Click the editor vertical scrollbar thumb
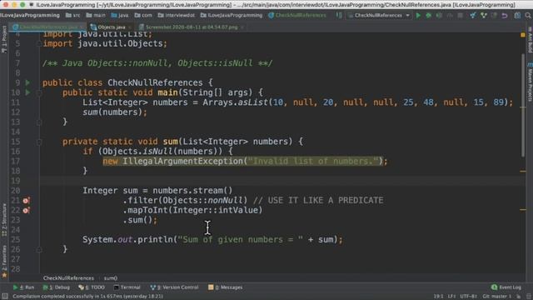The height and width of the screenshot is (300, 533). coord(523,106)
